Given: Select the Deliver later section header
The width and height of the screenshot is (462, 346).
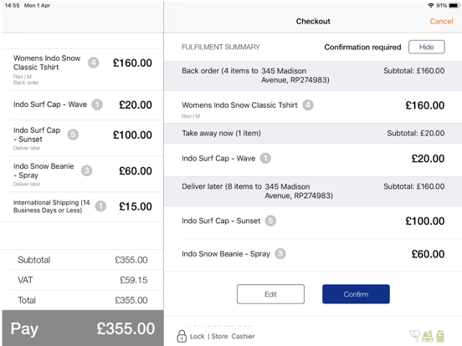Looking at the screenshot, I should pyautogui.click(x=313, y=191).
